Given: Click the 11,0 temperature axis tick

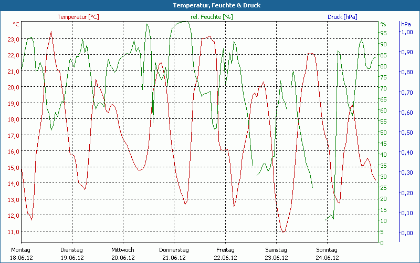Looking at the screenshot, I should pos(14,232).
